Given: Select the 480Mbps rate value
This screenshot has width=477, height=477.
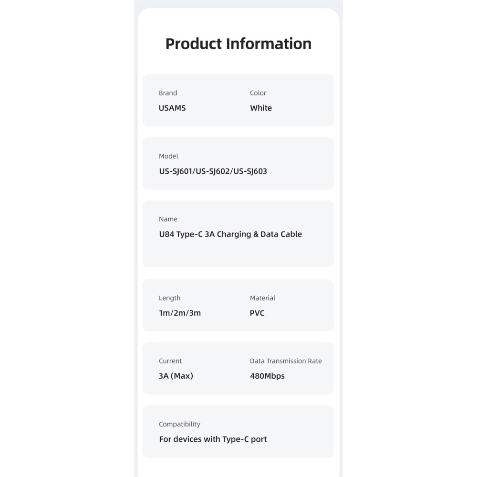Looking at the screenshot, I should [x=267, y=376].
